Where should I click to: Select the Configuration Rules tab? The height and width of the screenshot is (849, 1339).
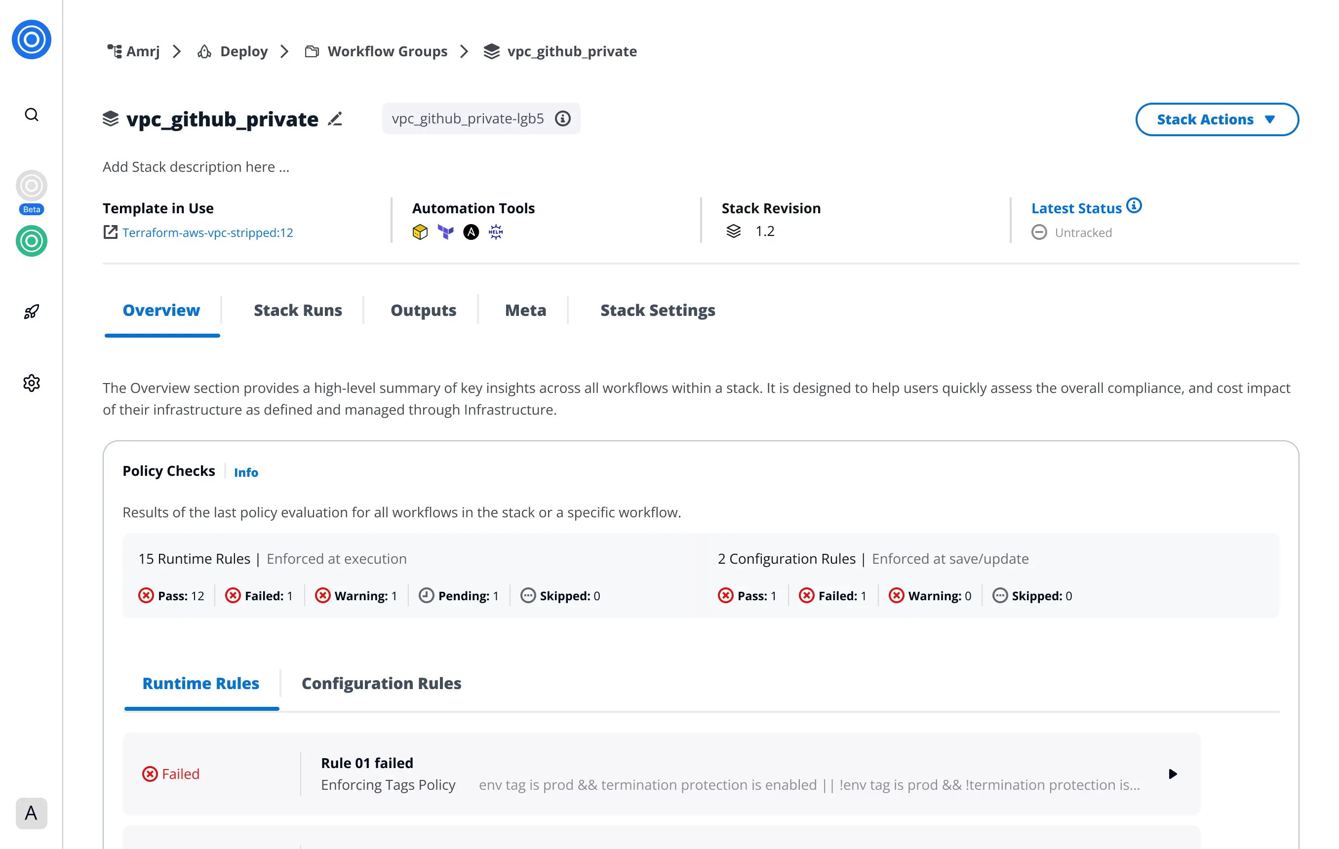point(381,683)
